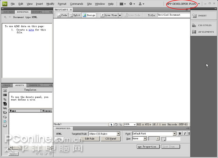Refresh the Assets site list

[x=37, y=154]
